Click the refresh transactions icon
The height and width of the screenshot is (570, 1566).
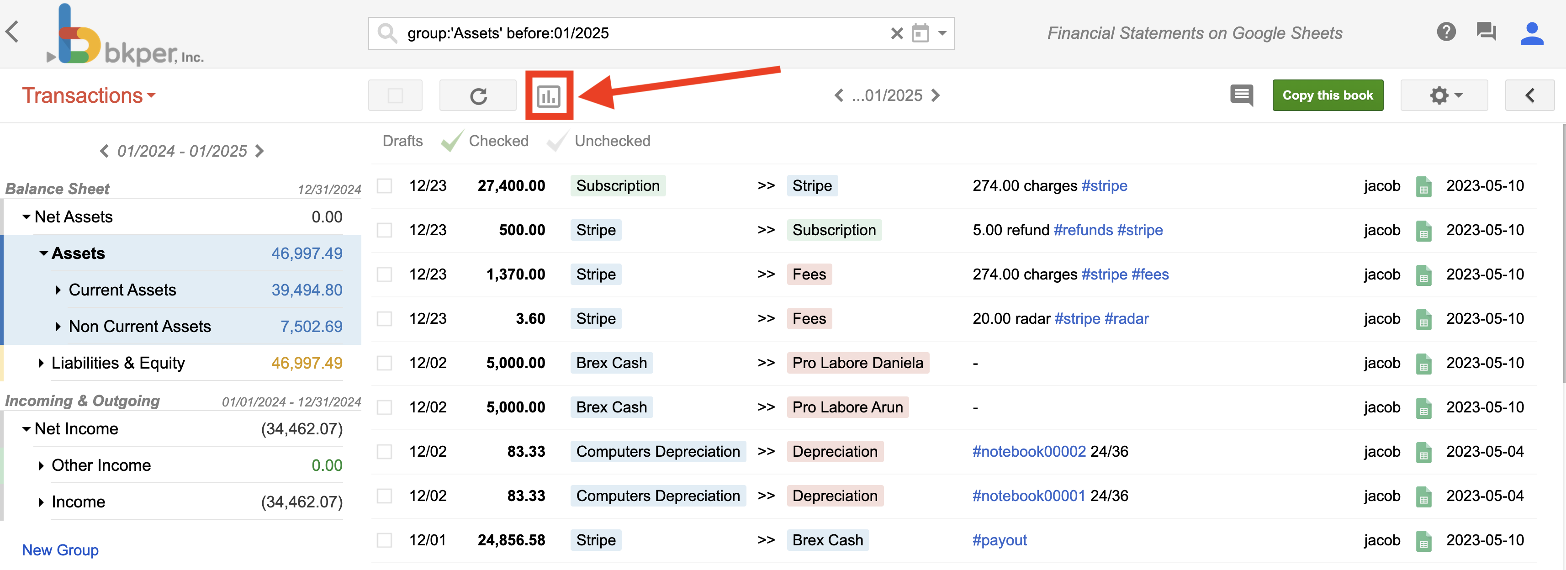[478, 96]
